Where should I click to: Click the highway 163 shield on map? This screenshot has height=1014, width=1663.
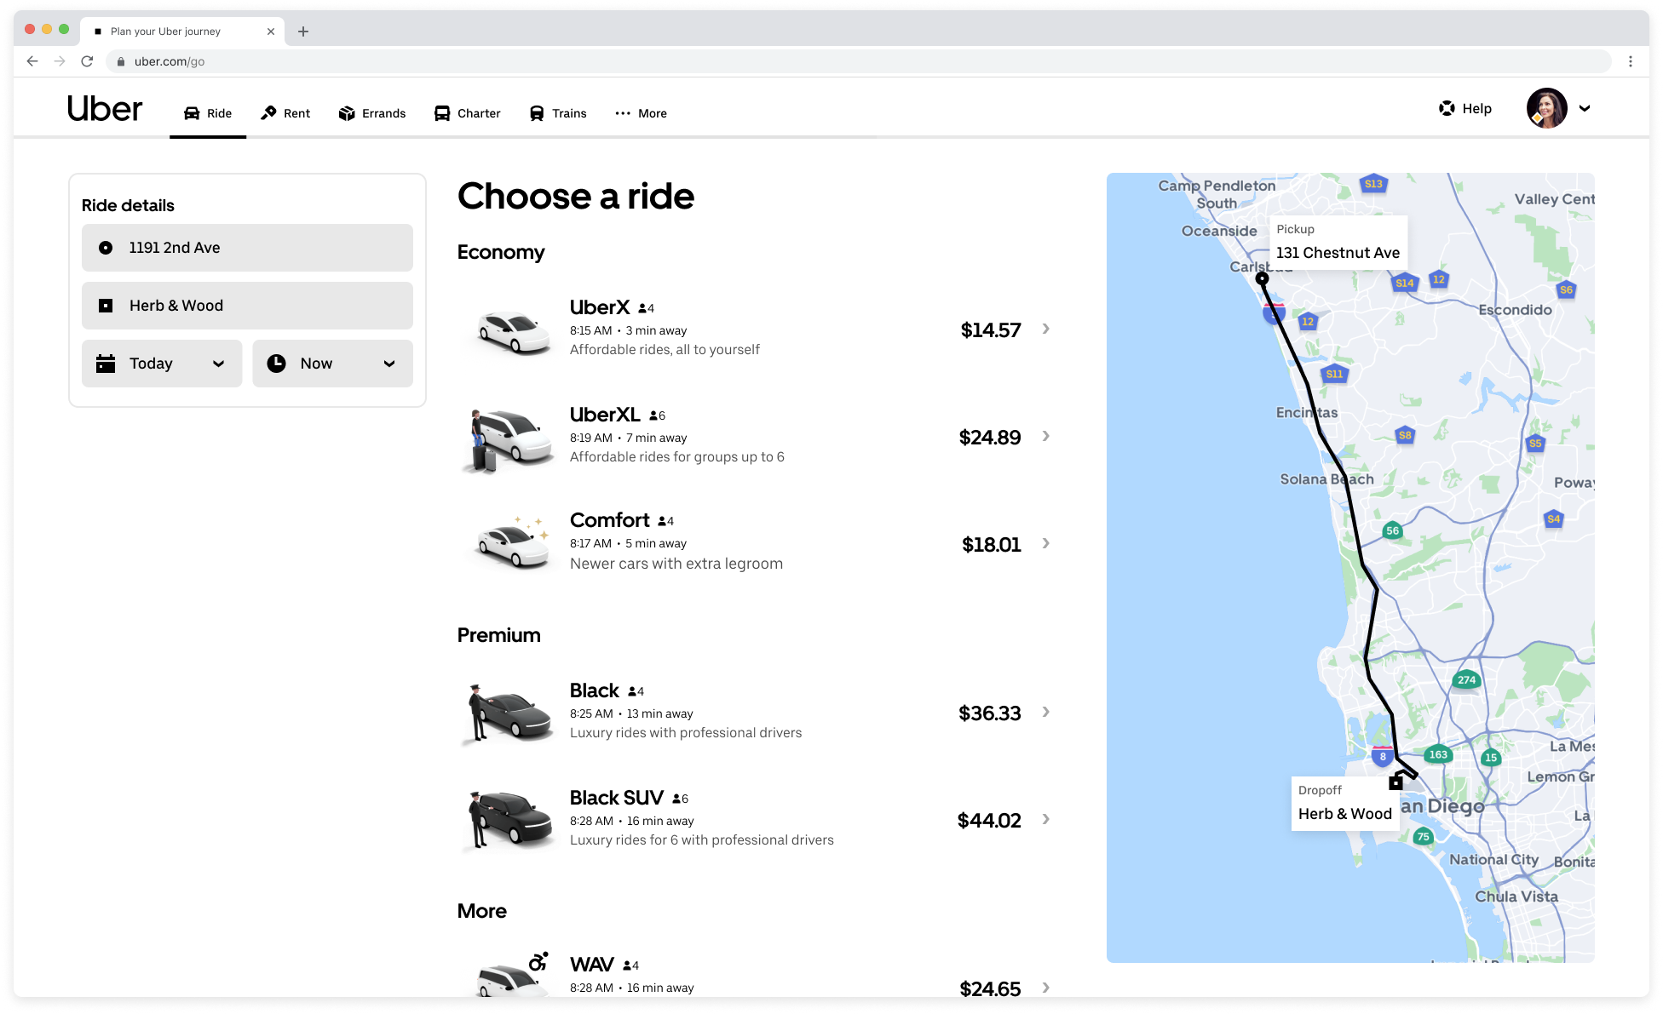tap(1438, 754)
